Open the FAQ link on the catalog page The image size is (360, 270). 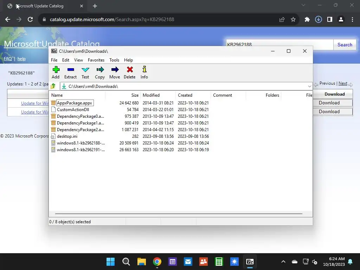pyautogui.click(x=8, y=59)
